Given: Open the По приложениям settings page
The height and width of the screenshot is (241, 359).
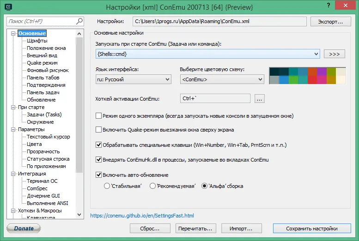Looking at the screenshot, I should 46,166.
